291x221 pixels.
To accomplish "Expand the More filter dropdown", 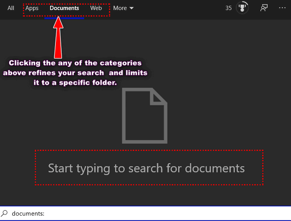I will coord(123,8).
